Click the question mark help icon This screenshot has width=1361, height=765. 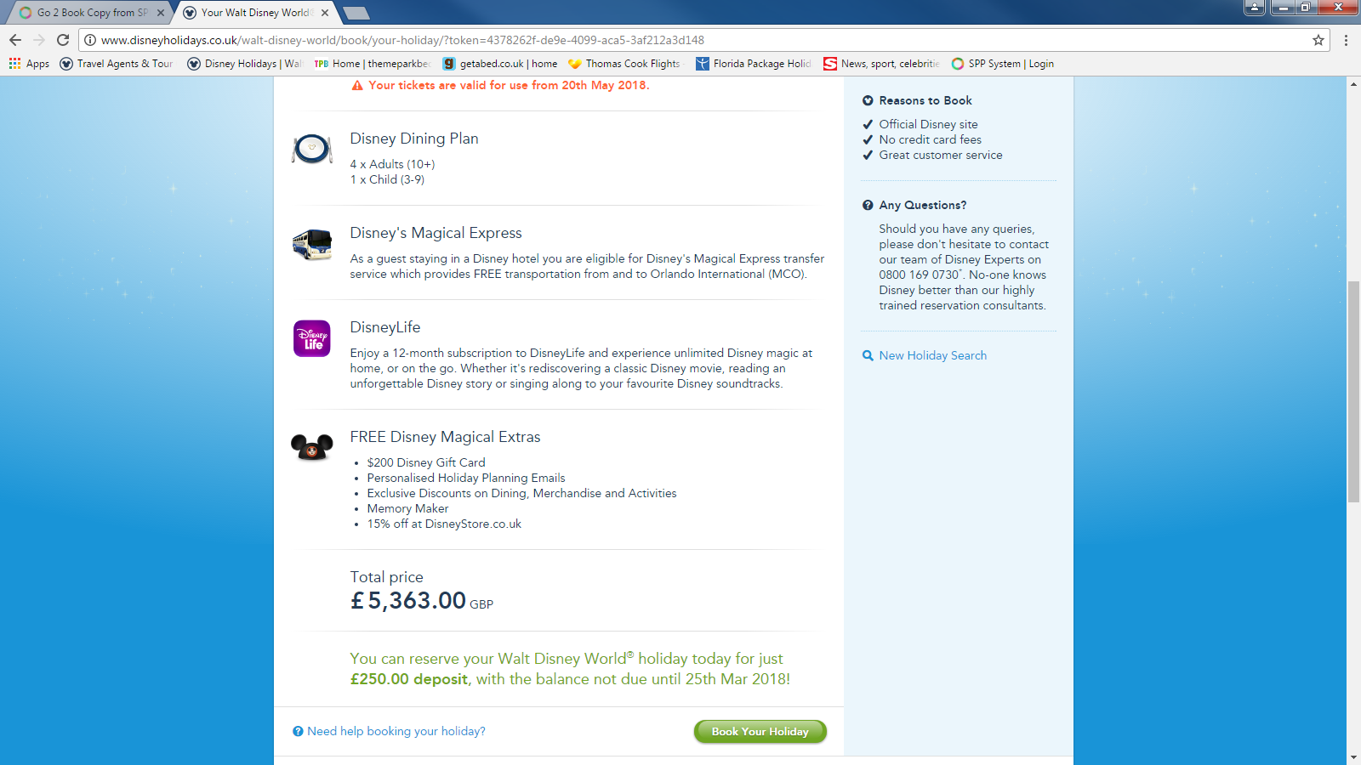(x=298, y=731)
